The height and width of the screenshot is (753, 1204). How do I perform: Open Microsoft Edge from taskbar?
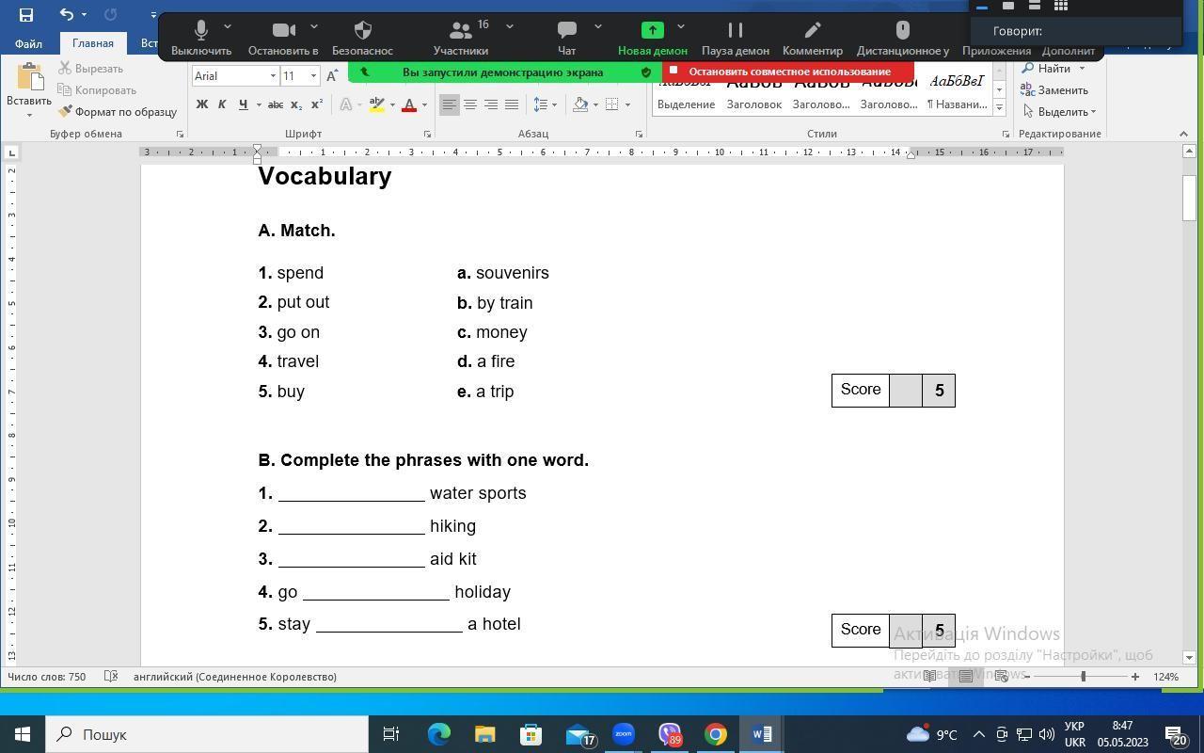click(439, 734)
